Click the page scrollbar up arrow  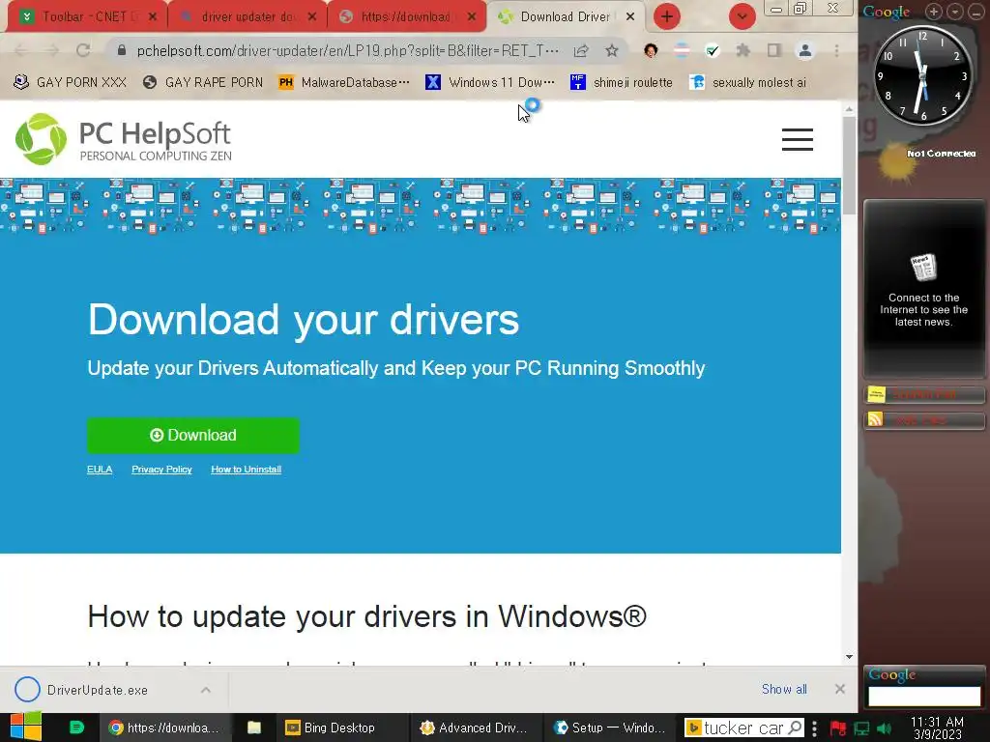pyautogui.click(x=849, y=109)
